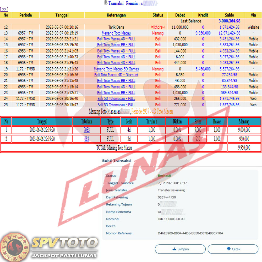The width and height of the screenshot is (262, 262).
Task: Click the Menang column header in winnings table
Action: pos(244,121)
